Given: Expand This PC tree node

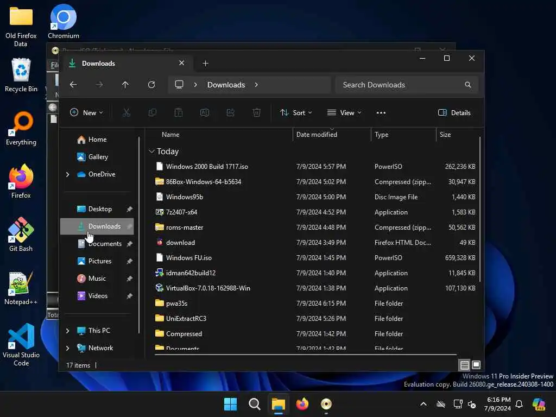Looking at the screenshot, I should [67, 331].
